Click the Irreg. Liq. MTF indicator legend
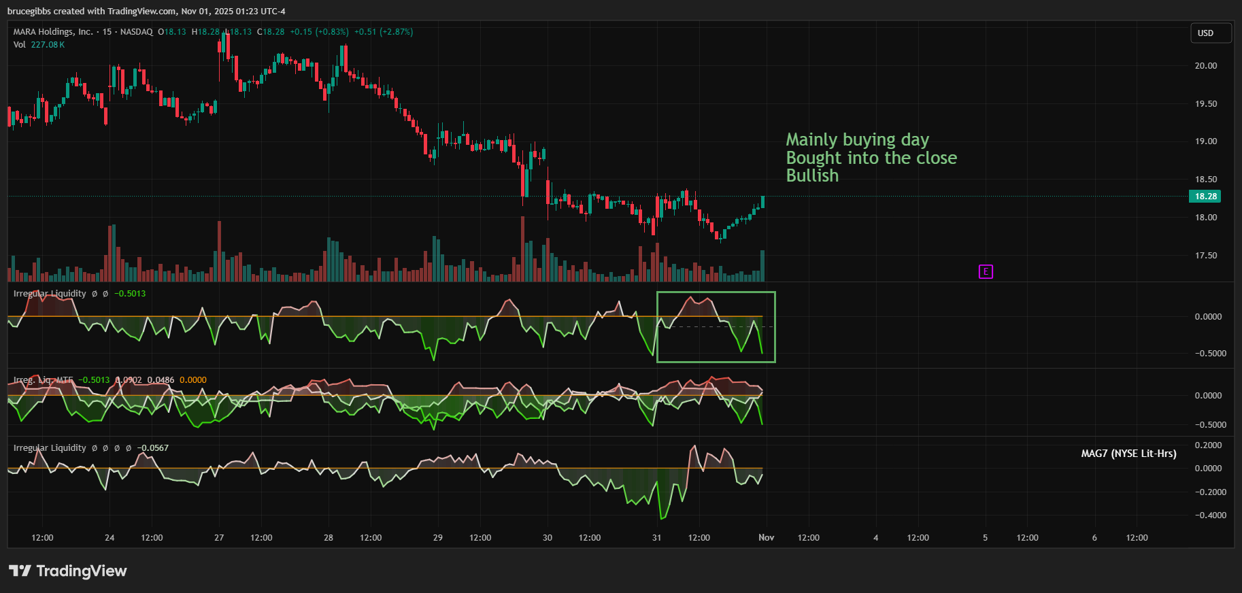1242x593 pixels. point(43,380)
